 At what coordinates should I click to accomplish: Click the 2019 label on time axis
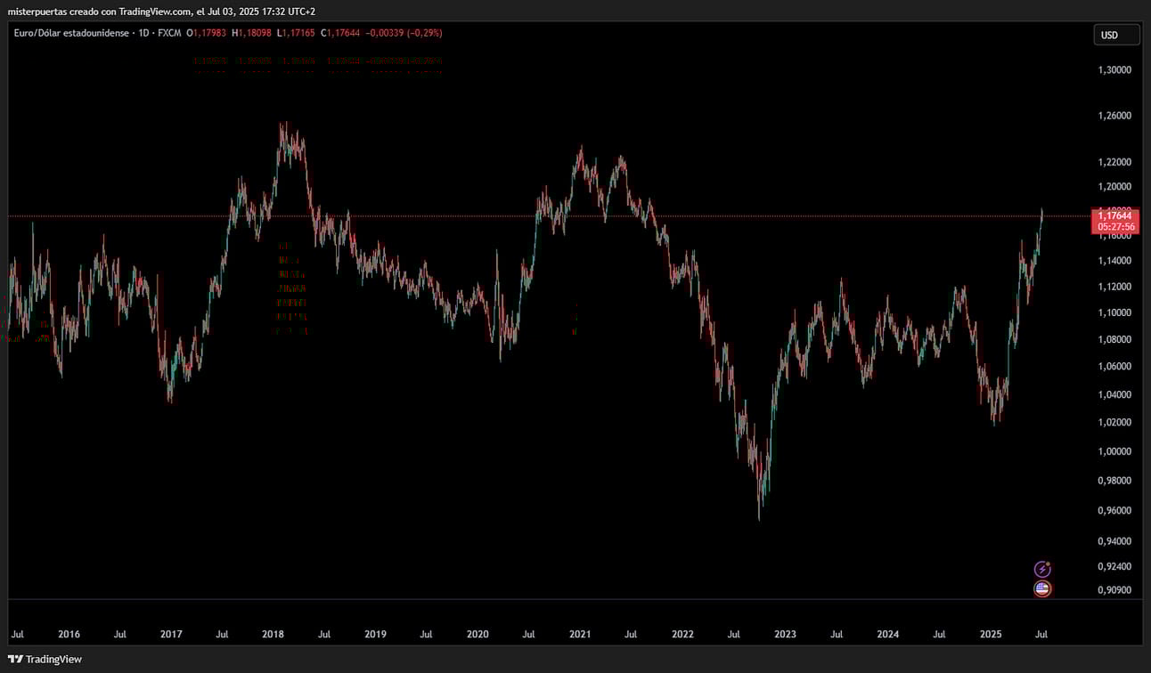click(x=375, y=635)
